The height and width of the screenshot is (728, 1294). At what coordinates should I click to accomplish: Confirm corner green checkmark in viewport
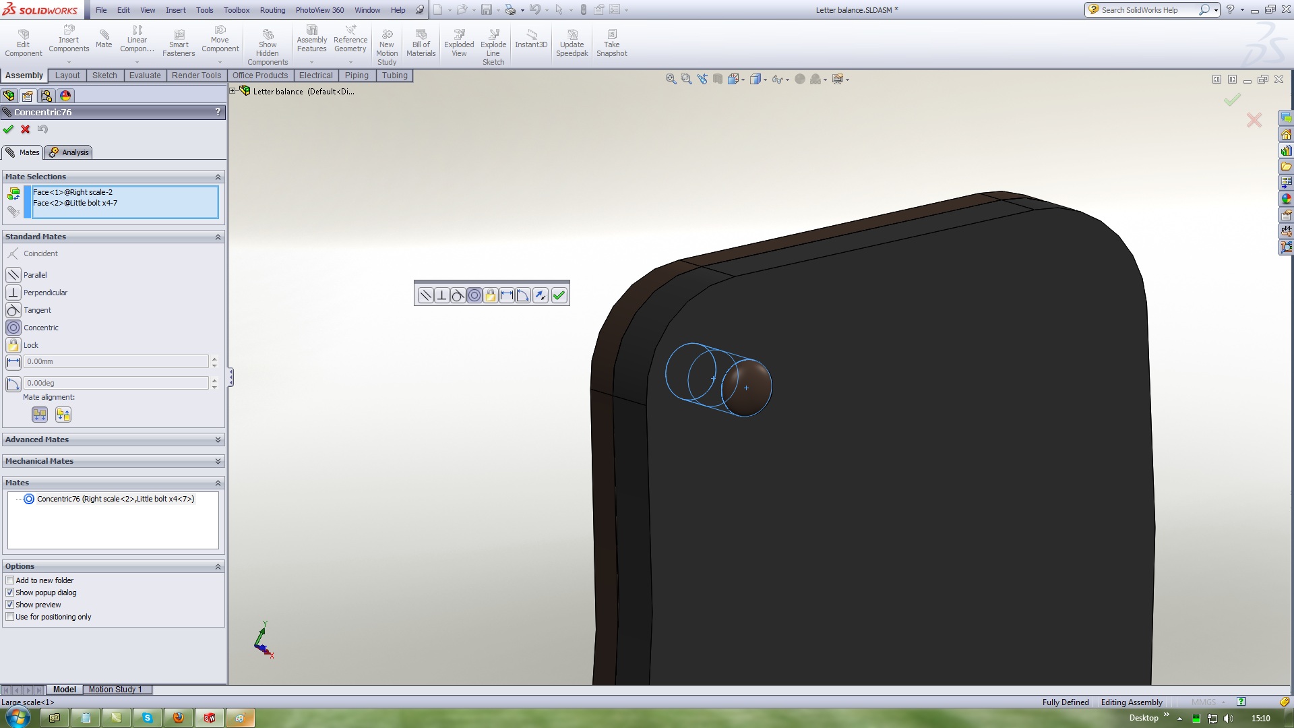click(x=1232, y=100)
